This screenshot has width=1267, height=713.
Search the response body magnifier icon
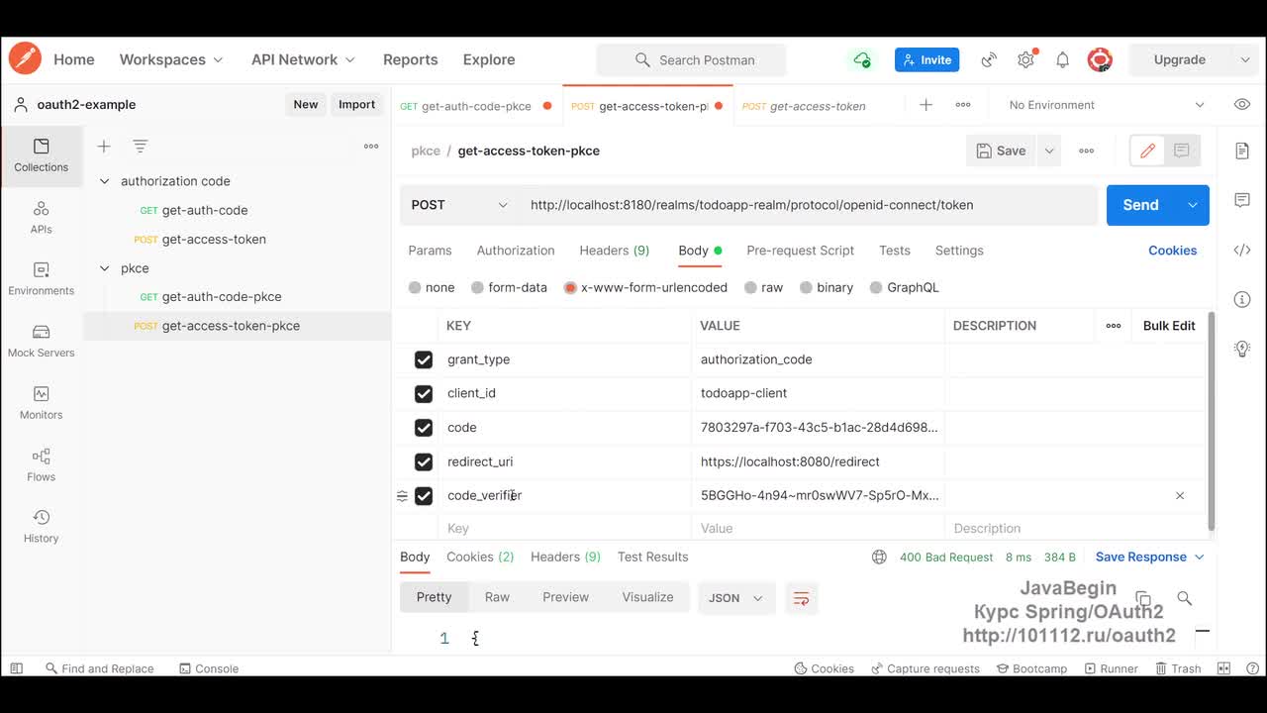(x=1184, y=598)
